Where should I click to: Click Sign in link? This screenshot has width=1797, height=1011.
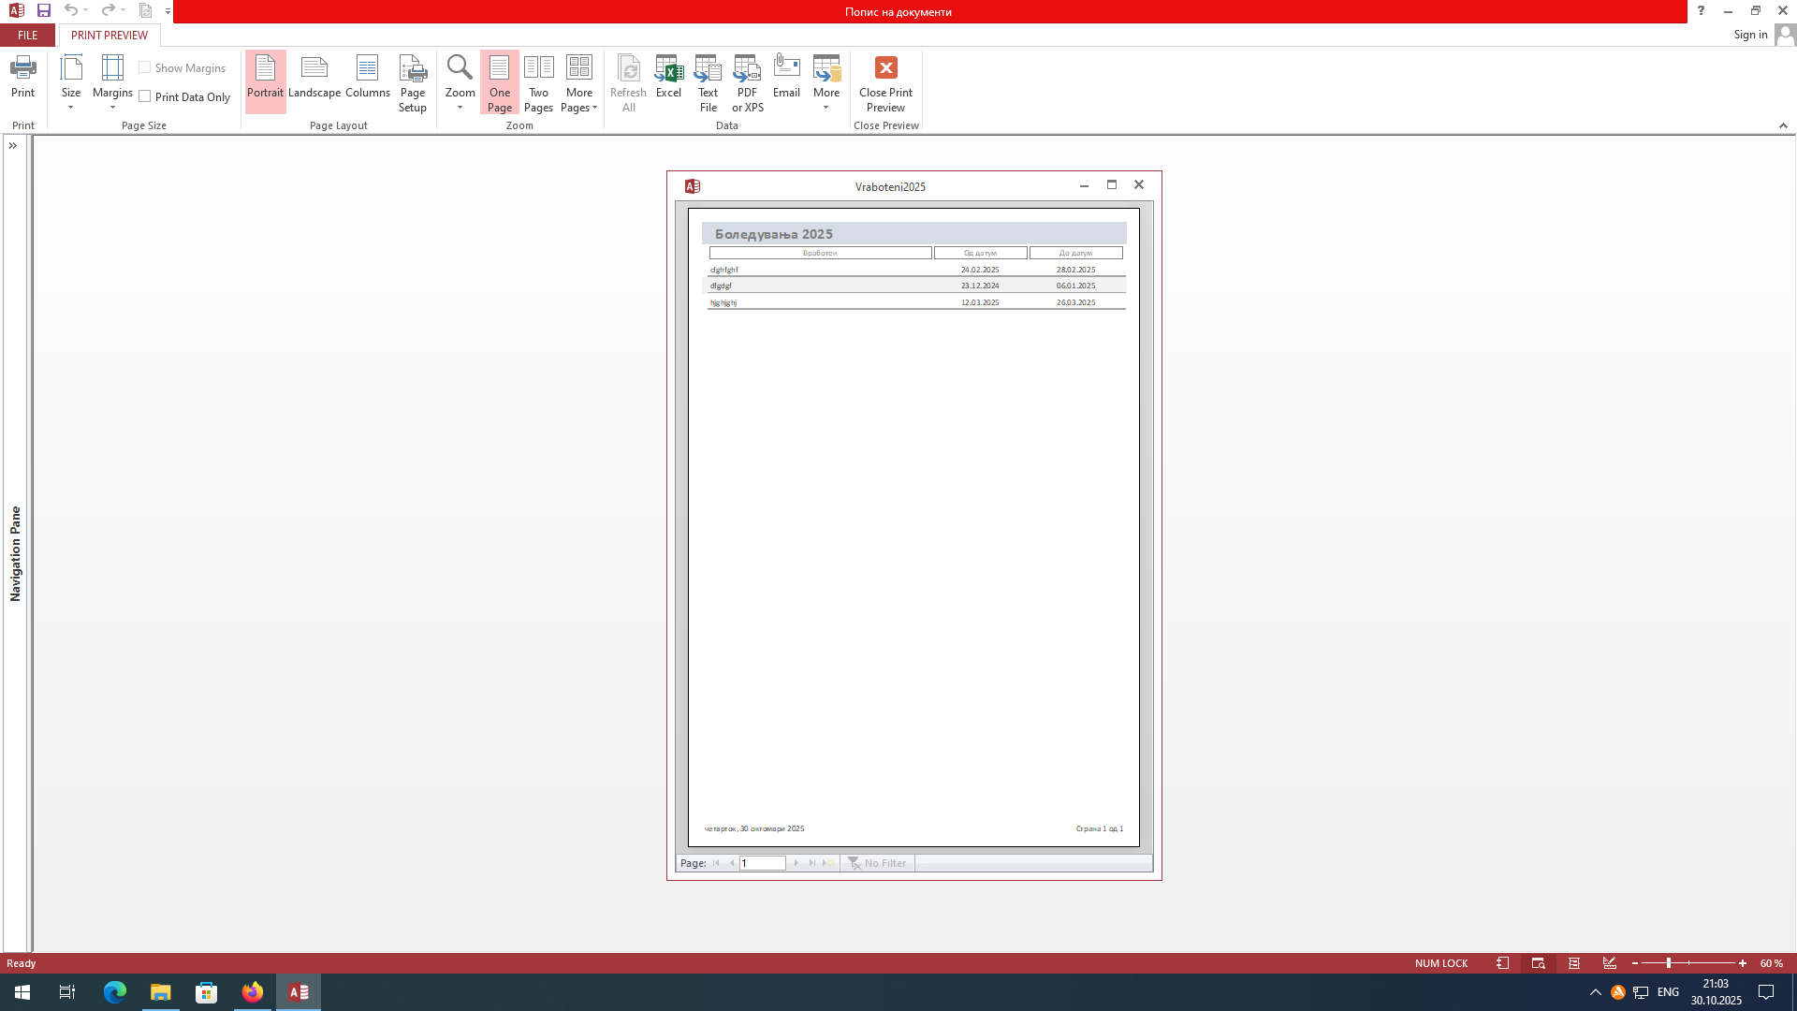click(1750, 35)
